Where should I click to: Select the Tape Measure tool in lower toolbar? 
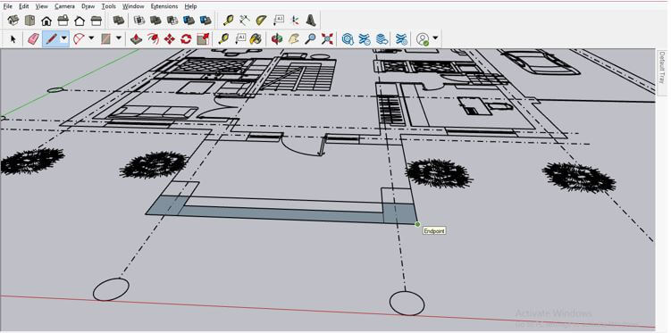223,39
